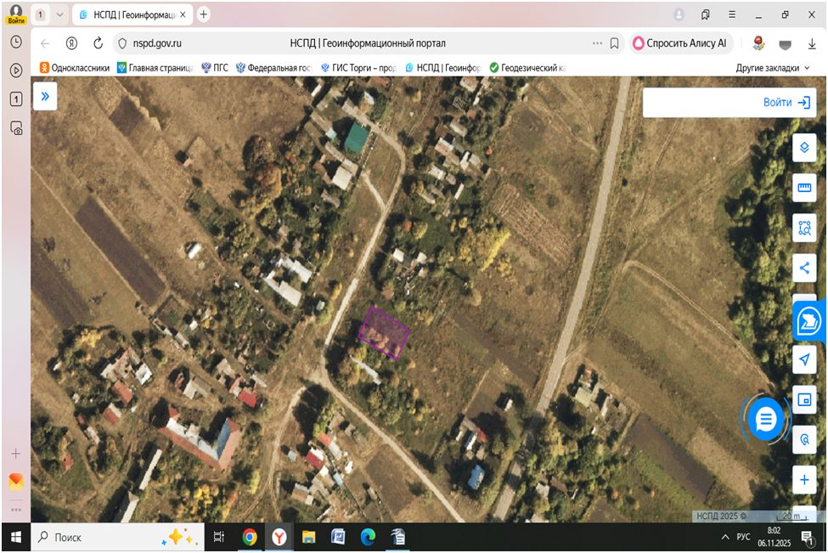Open the chat assistant bubble

[x=765, y=420]
